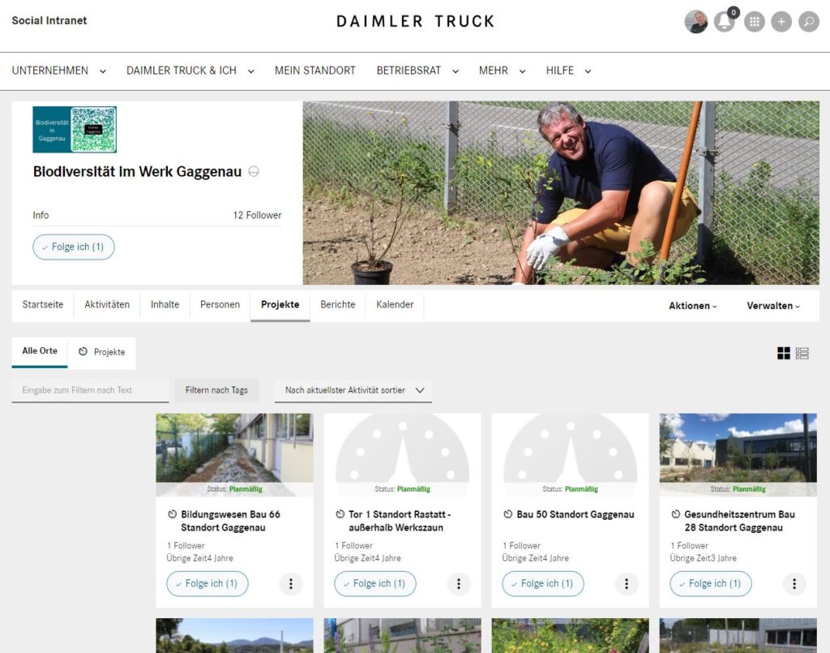Open the search magnifier icon
This screenshot has width=830, height=653.
[809, 22]
